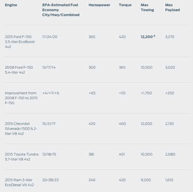The width and height of the screenshot is (193, 192).
Task: Select the 2008 Ford F-150 5.4-liter label
Action: [x=19, y=70]
